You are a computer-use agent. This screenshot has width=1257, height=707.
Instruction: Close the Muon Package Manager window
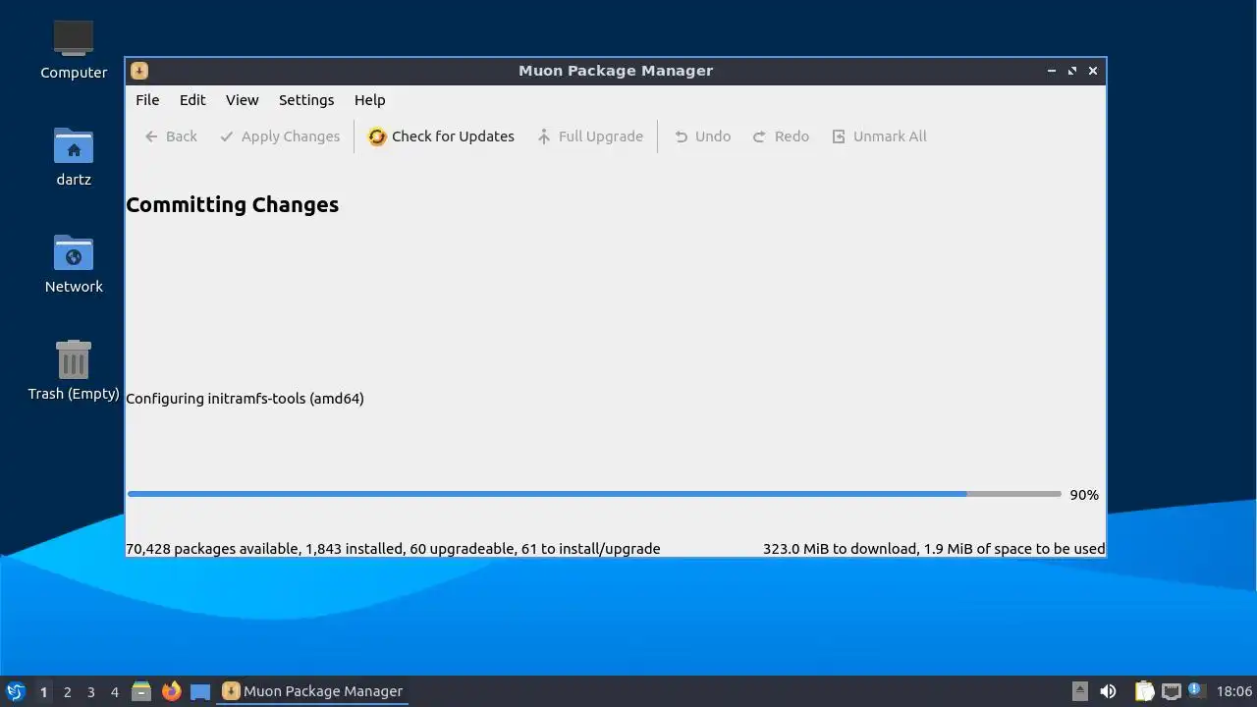tap(1093, 71)
